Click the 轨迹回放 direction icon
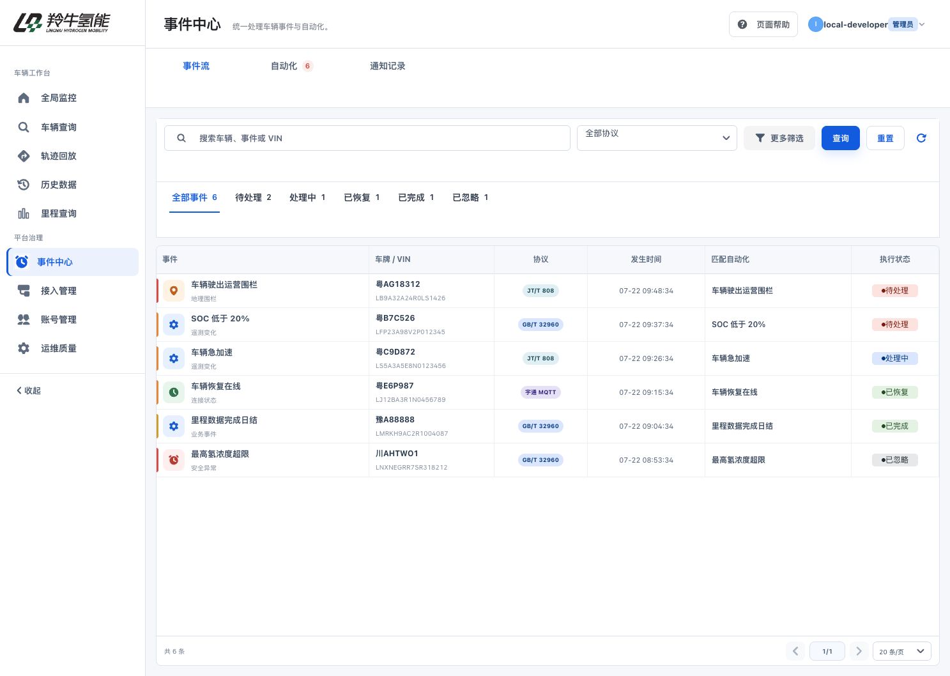This screenshot has height=676, width=950. [x=24, y=156]
